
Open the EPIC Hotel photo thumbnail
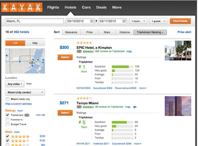tap(178, 50)
